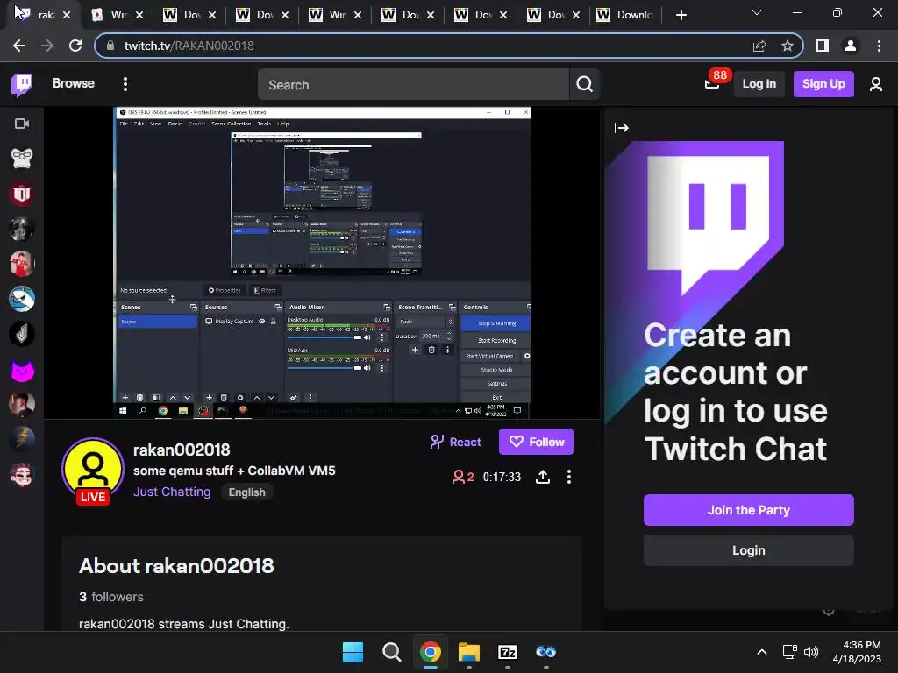Open first sidebar channel with glasses avatar
Image resolution: width=898 pixels, height=673 pixels.
pos(22,159)
